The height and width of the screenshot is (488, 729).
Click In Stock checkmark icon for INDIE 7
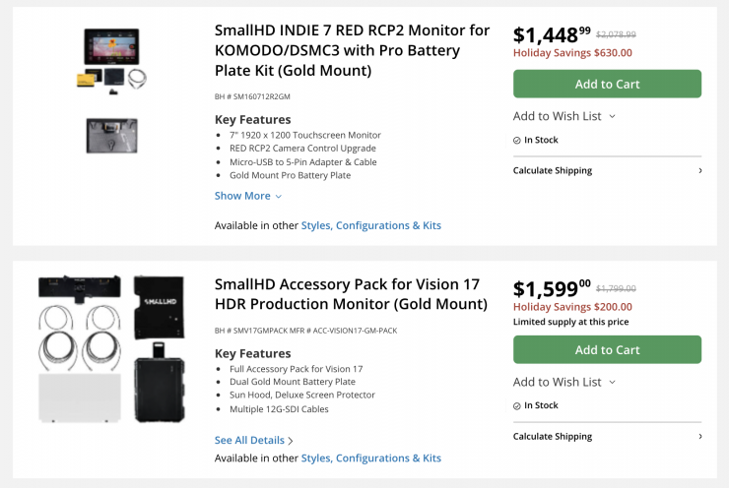pyautogui.click(x=517, y=141)
